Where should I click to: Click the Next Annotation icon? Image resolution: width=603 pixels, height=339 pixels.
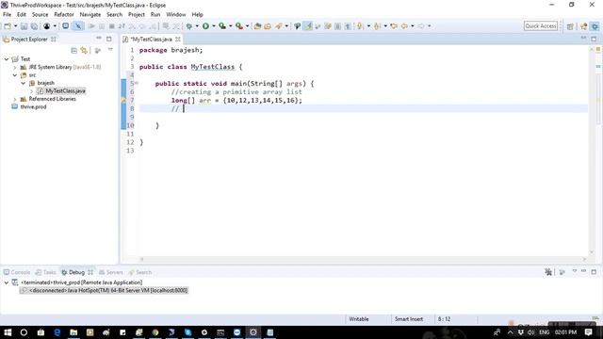[360, 26]
